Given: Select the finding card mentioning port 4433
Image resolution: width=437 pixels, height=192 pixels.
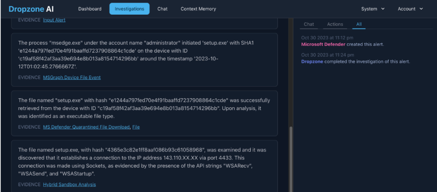Looking at the screenshot, I should pyautogui.click(x=144, y=162).
